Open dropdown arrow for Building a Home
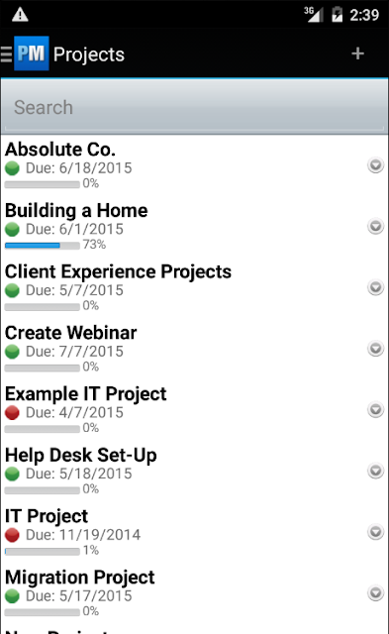The image size is (389, 634). [376, 227]
